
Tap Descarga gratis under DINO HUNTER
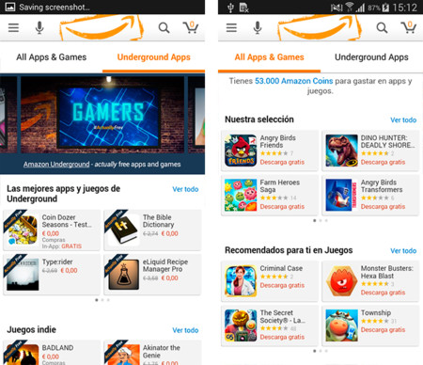pyautogui.click(x=383, y=162)
